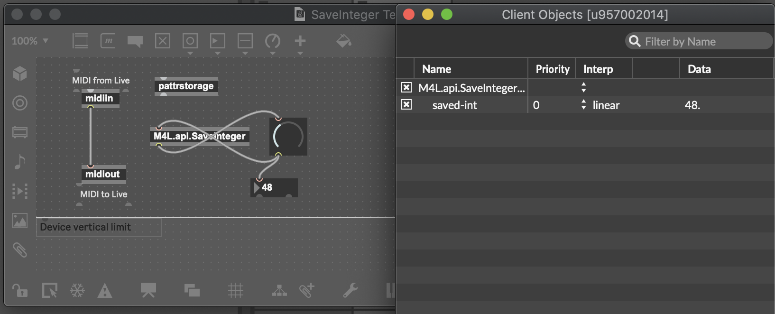
Task: Add a comment using the speech-bubble toolbar icon
Action: click(135, 42)
